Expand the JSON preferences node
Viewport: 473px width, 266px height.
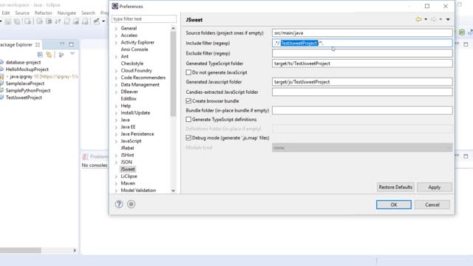click(x=116, y=163)
